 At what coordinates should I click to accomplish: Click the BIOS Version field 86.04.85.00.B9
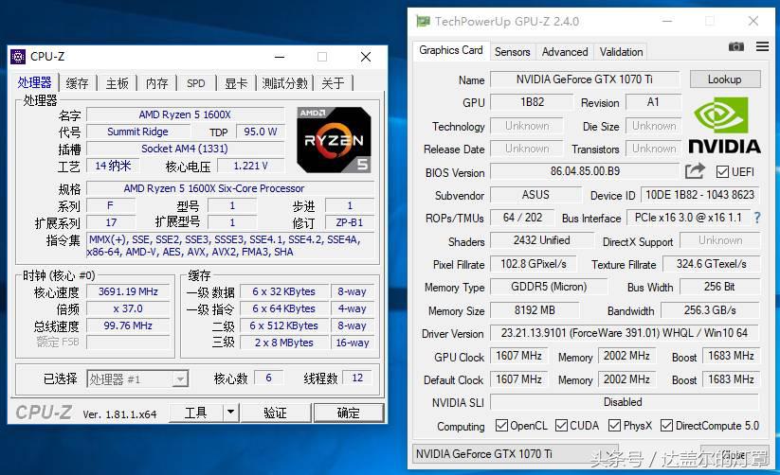click(585, 171)
